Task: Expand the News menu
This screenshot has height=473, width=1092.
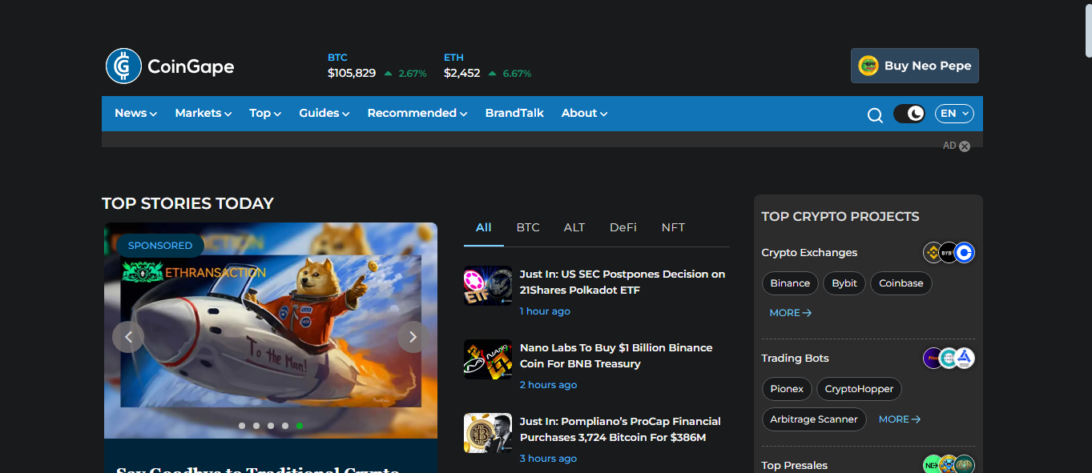Action: 135,114
